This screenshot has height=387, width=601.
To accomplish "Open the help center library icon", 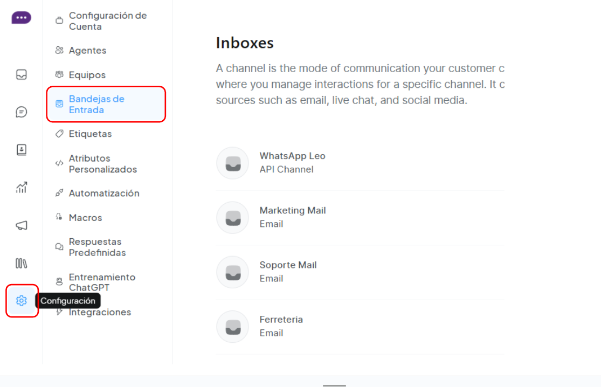I will pyautogui.click(x=22, y=263).
